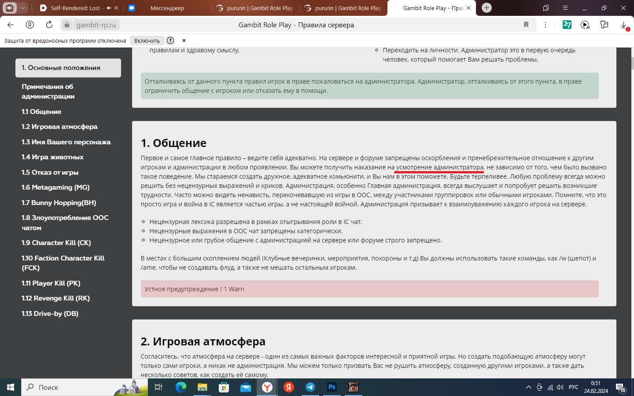Viewport: 634px width, 396px height.
Task: Go to 1.9 Character Kill (CK) section
Action: pyautogui.click(x=56, y=243)
